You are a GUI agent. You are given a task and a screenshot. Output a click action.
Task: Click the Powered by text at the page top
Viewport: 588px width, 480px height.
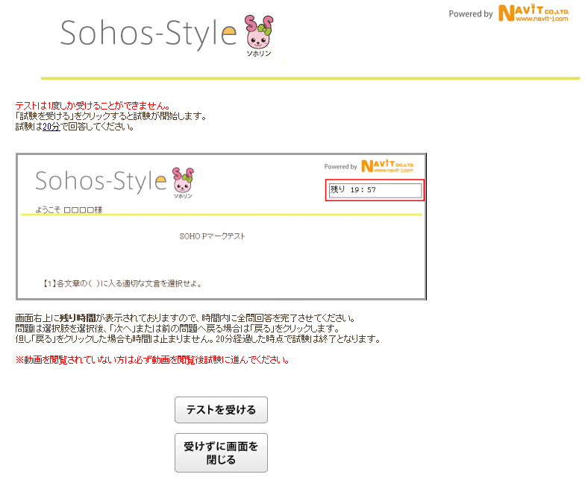click(471, 14)
